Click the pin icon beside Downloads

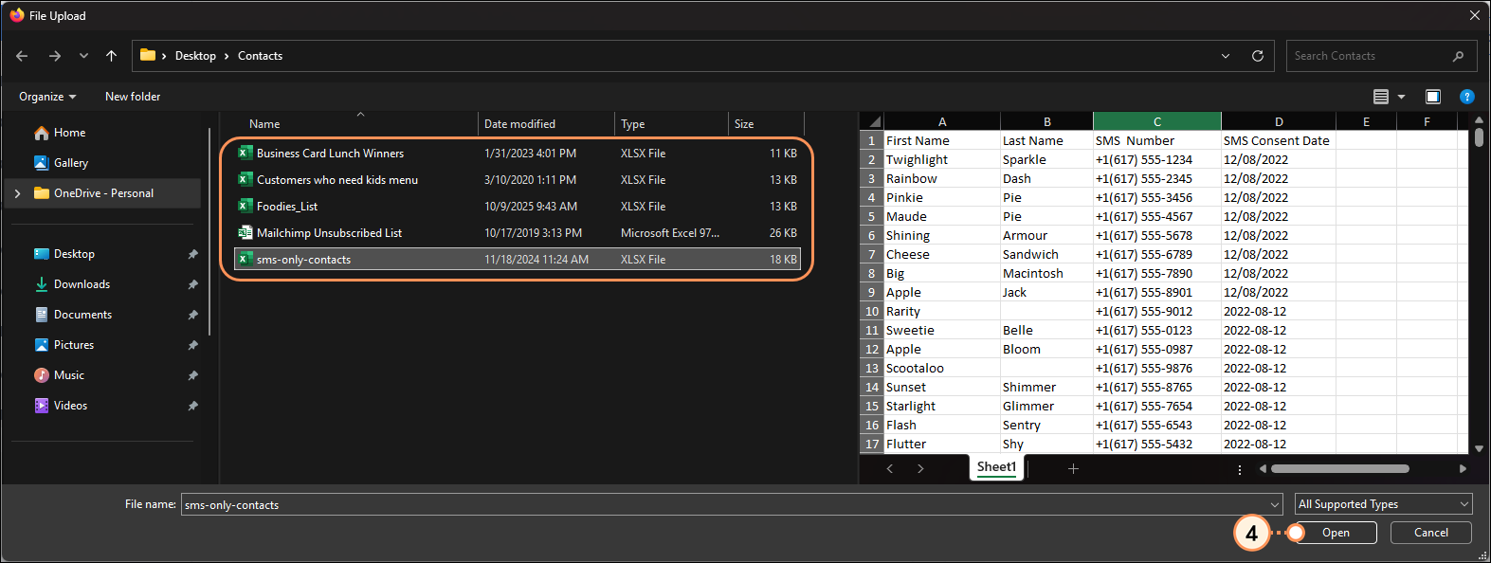(193, 284)
